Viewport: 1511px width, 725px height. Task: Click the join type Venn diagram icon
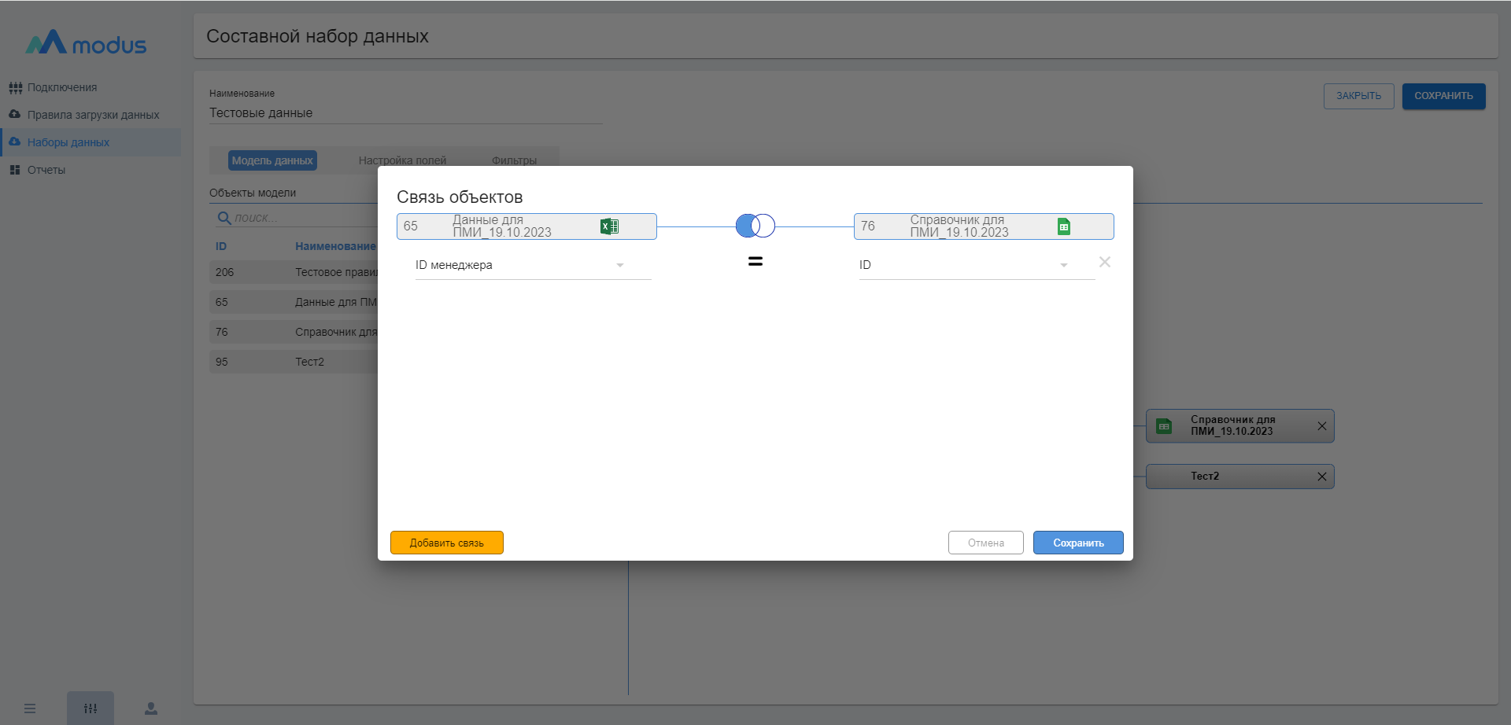755,226
